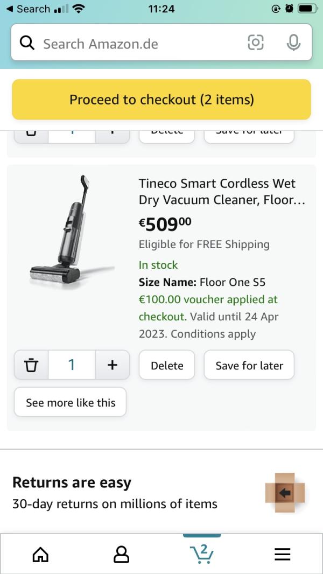Increase Tineco vacuum quantity with plus
This screenshot has width=323, height=574.
(113, 365)
